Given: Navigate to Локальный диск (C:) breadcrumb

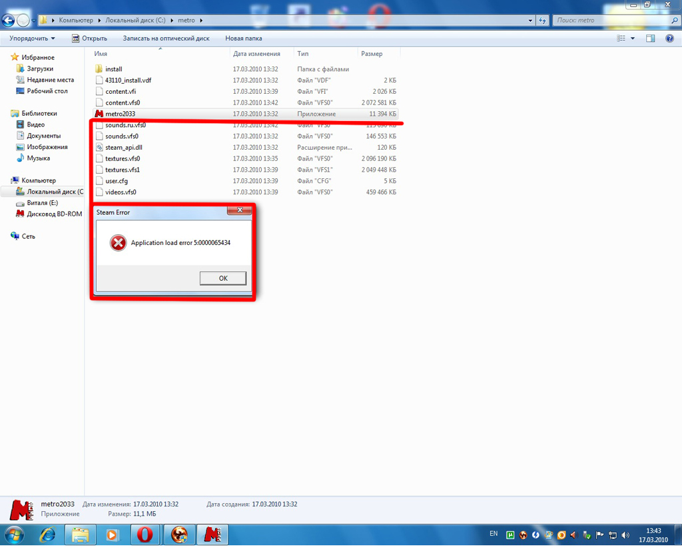Looking at the screenshot, I should (135, 21).
